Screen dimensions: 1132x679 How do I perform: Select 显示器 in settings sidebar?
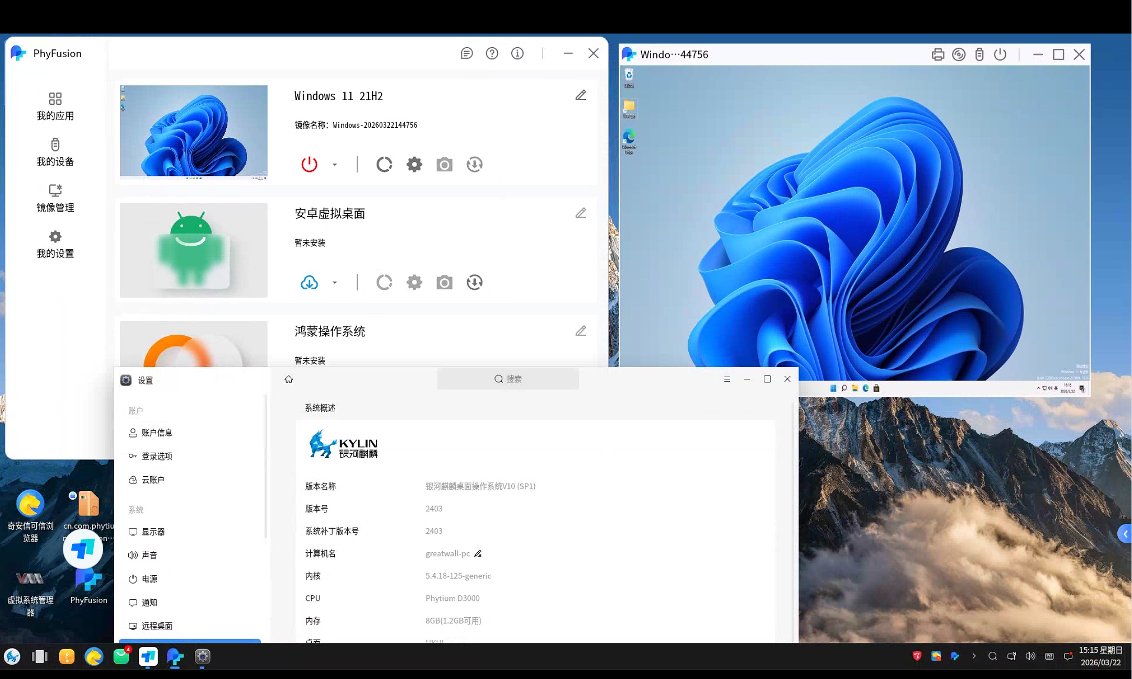[x=152, y=532]
